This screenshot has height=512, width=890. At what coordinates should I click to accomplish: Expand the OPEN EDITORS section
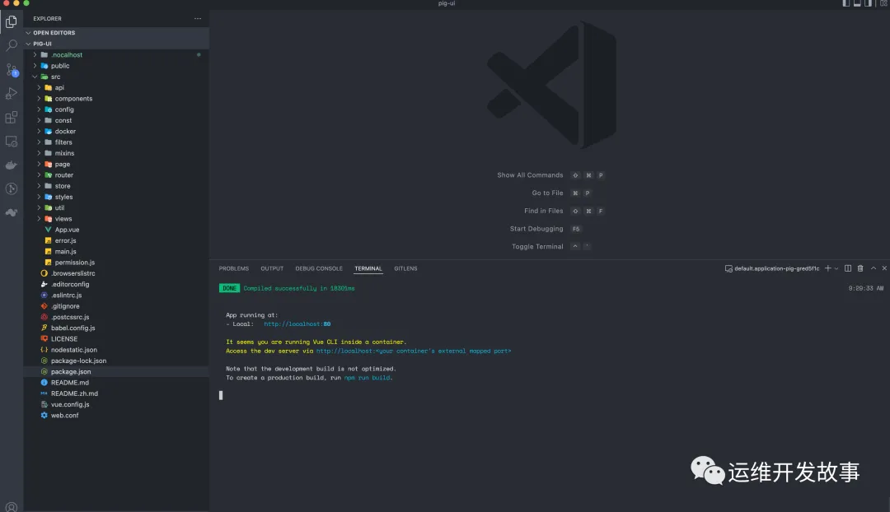[116, 33]
